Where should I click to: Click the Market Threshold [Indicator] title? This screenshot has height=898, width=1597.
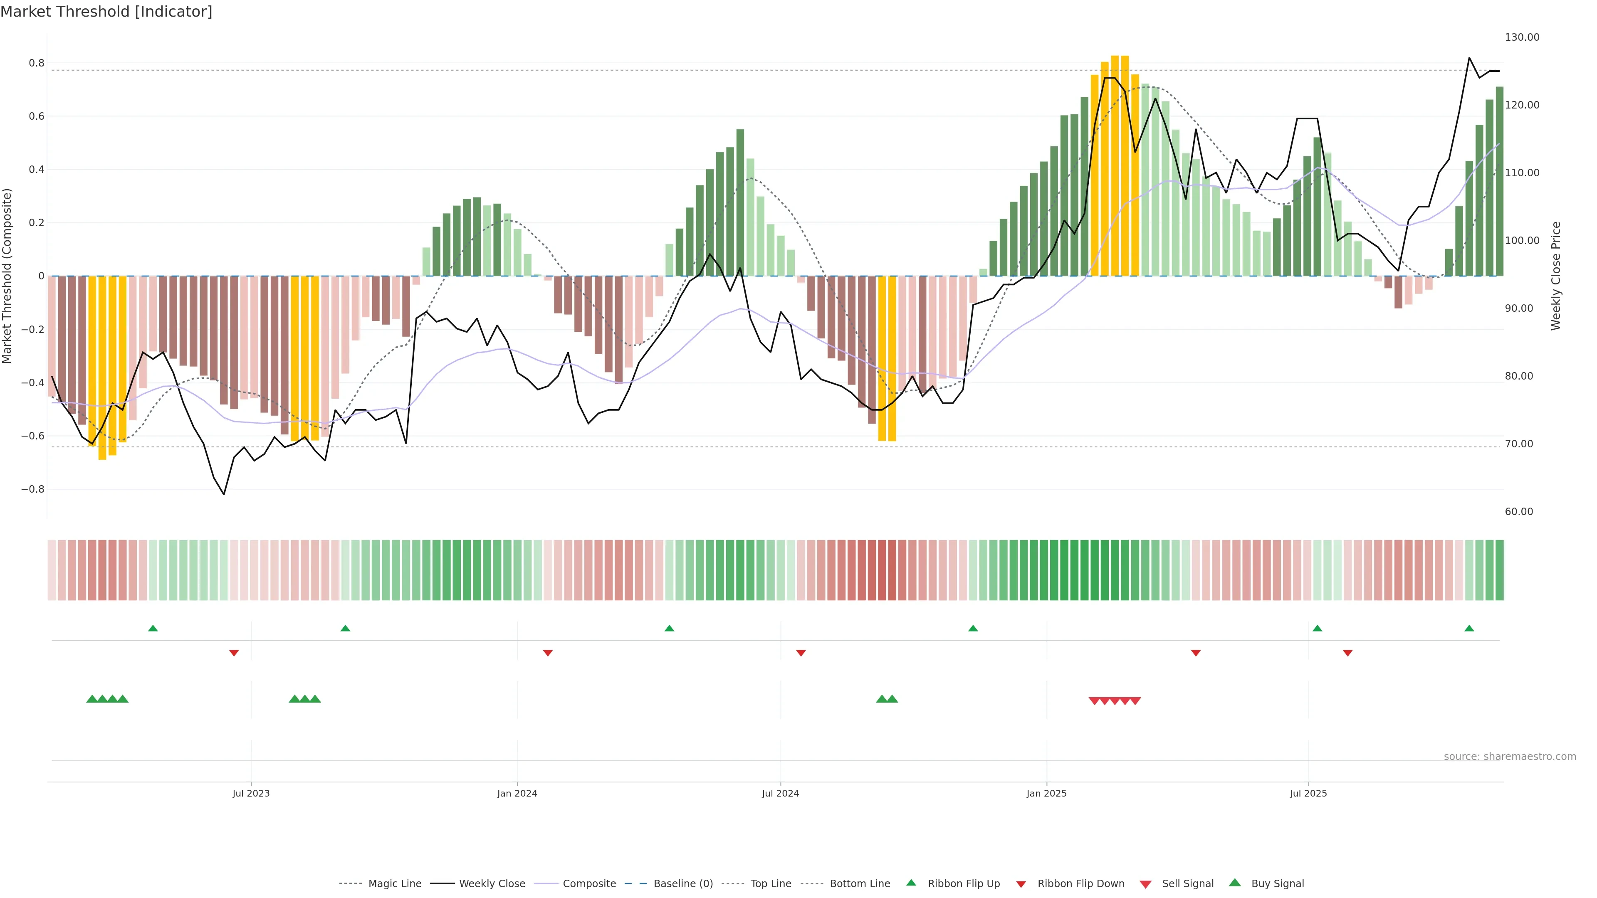click(106, 12)
